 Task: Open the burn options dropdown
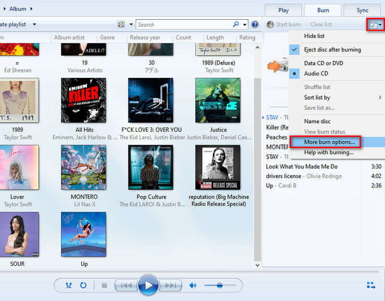(x=375, y=24)
